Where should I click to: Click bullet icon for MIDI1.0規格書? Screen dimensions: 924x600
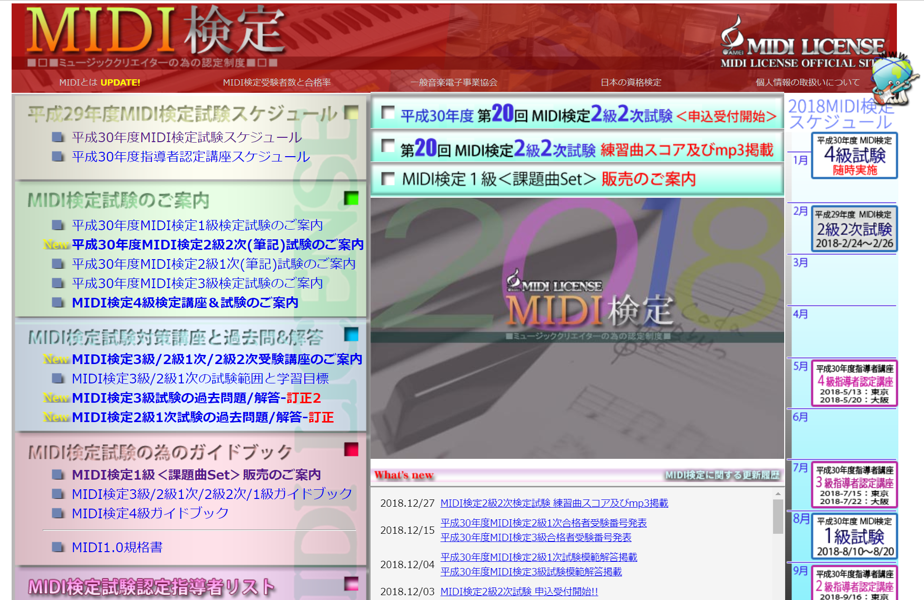(x=58, y=547)
